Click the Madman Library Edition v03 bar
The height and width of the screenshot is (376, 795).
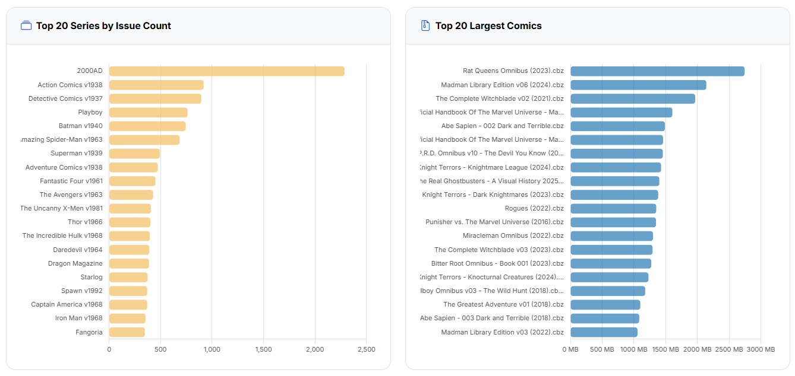(604, 332)
